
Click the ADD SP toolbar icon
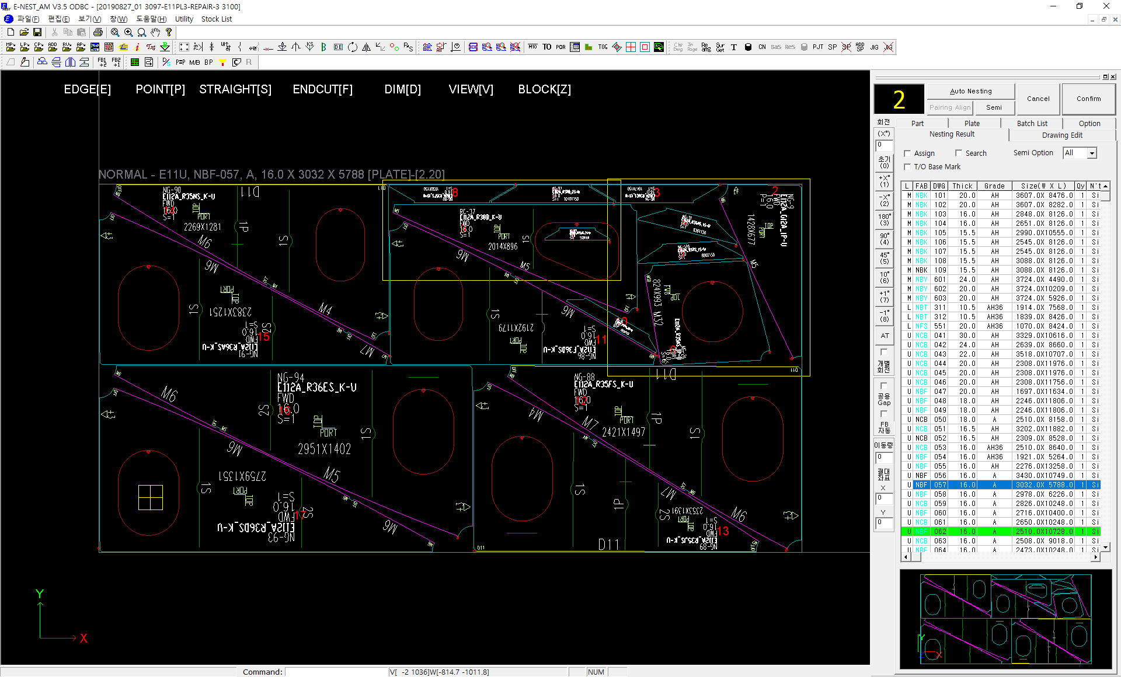point(860,47)
